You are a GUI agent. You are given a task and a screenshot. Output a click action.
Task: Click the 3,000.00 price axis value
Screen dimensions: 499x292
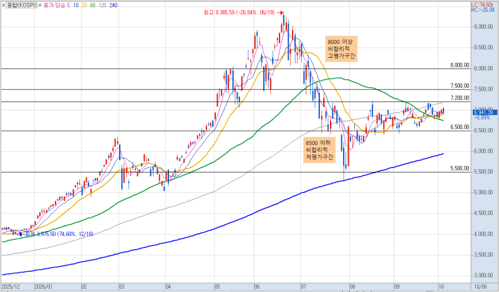click(483, 275)
